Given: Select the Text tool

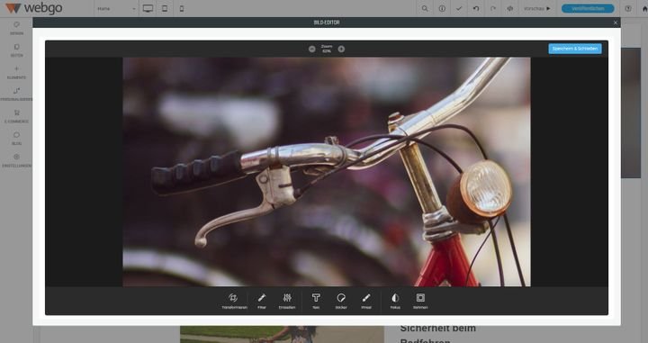Looking at the screenshot, I should (x=316, y=302).
